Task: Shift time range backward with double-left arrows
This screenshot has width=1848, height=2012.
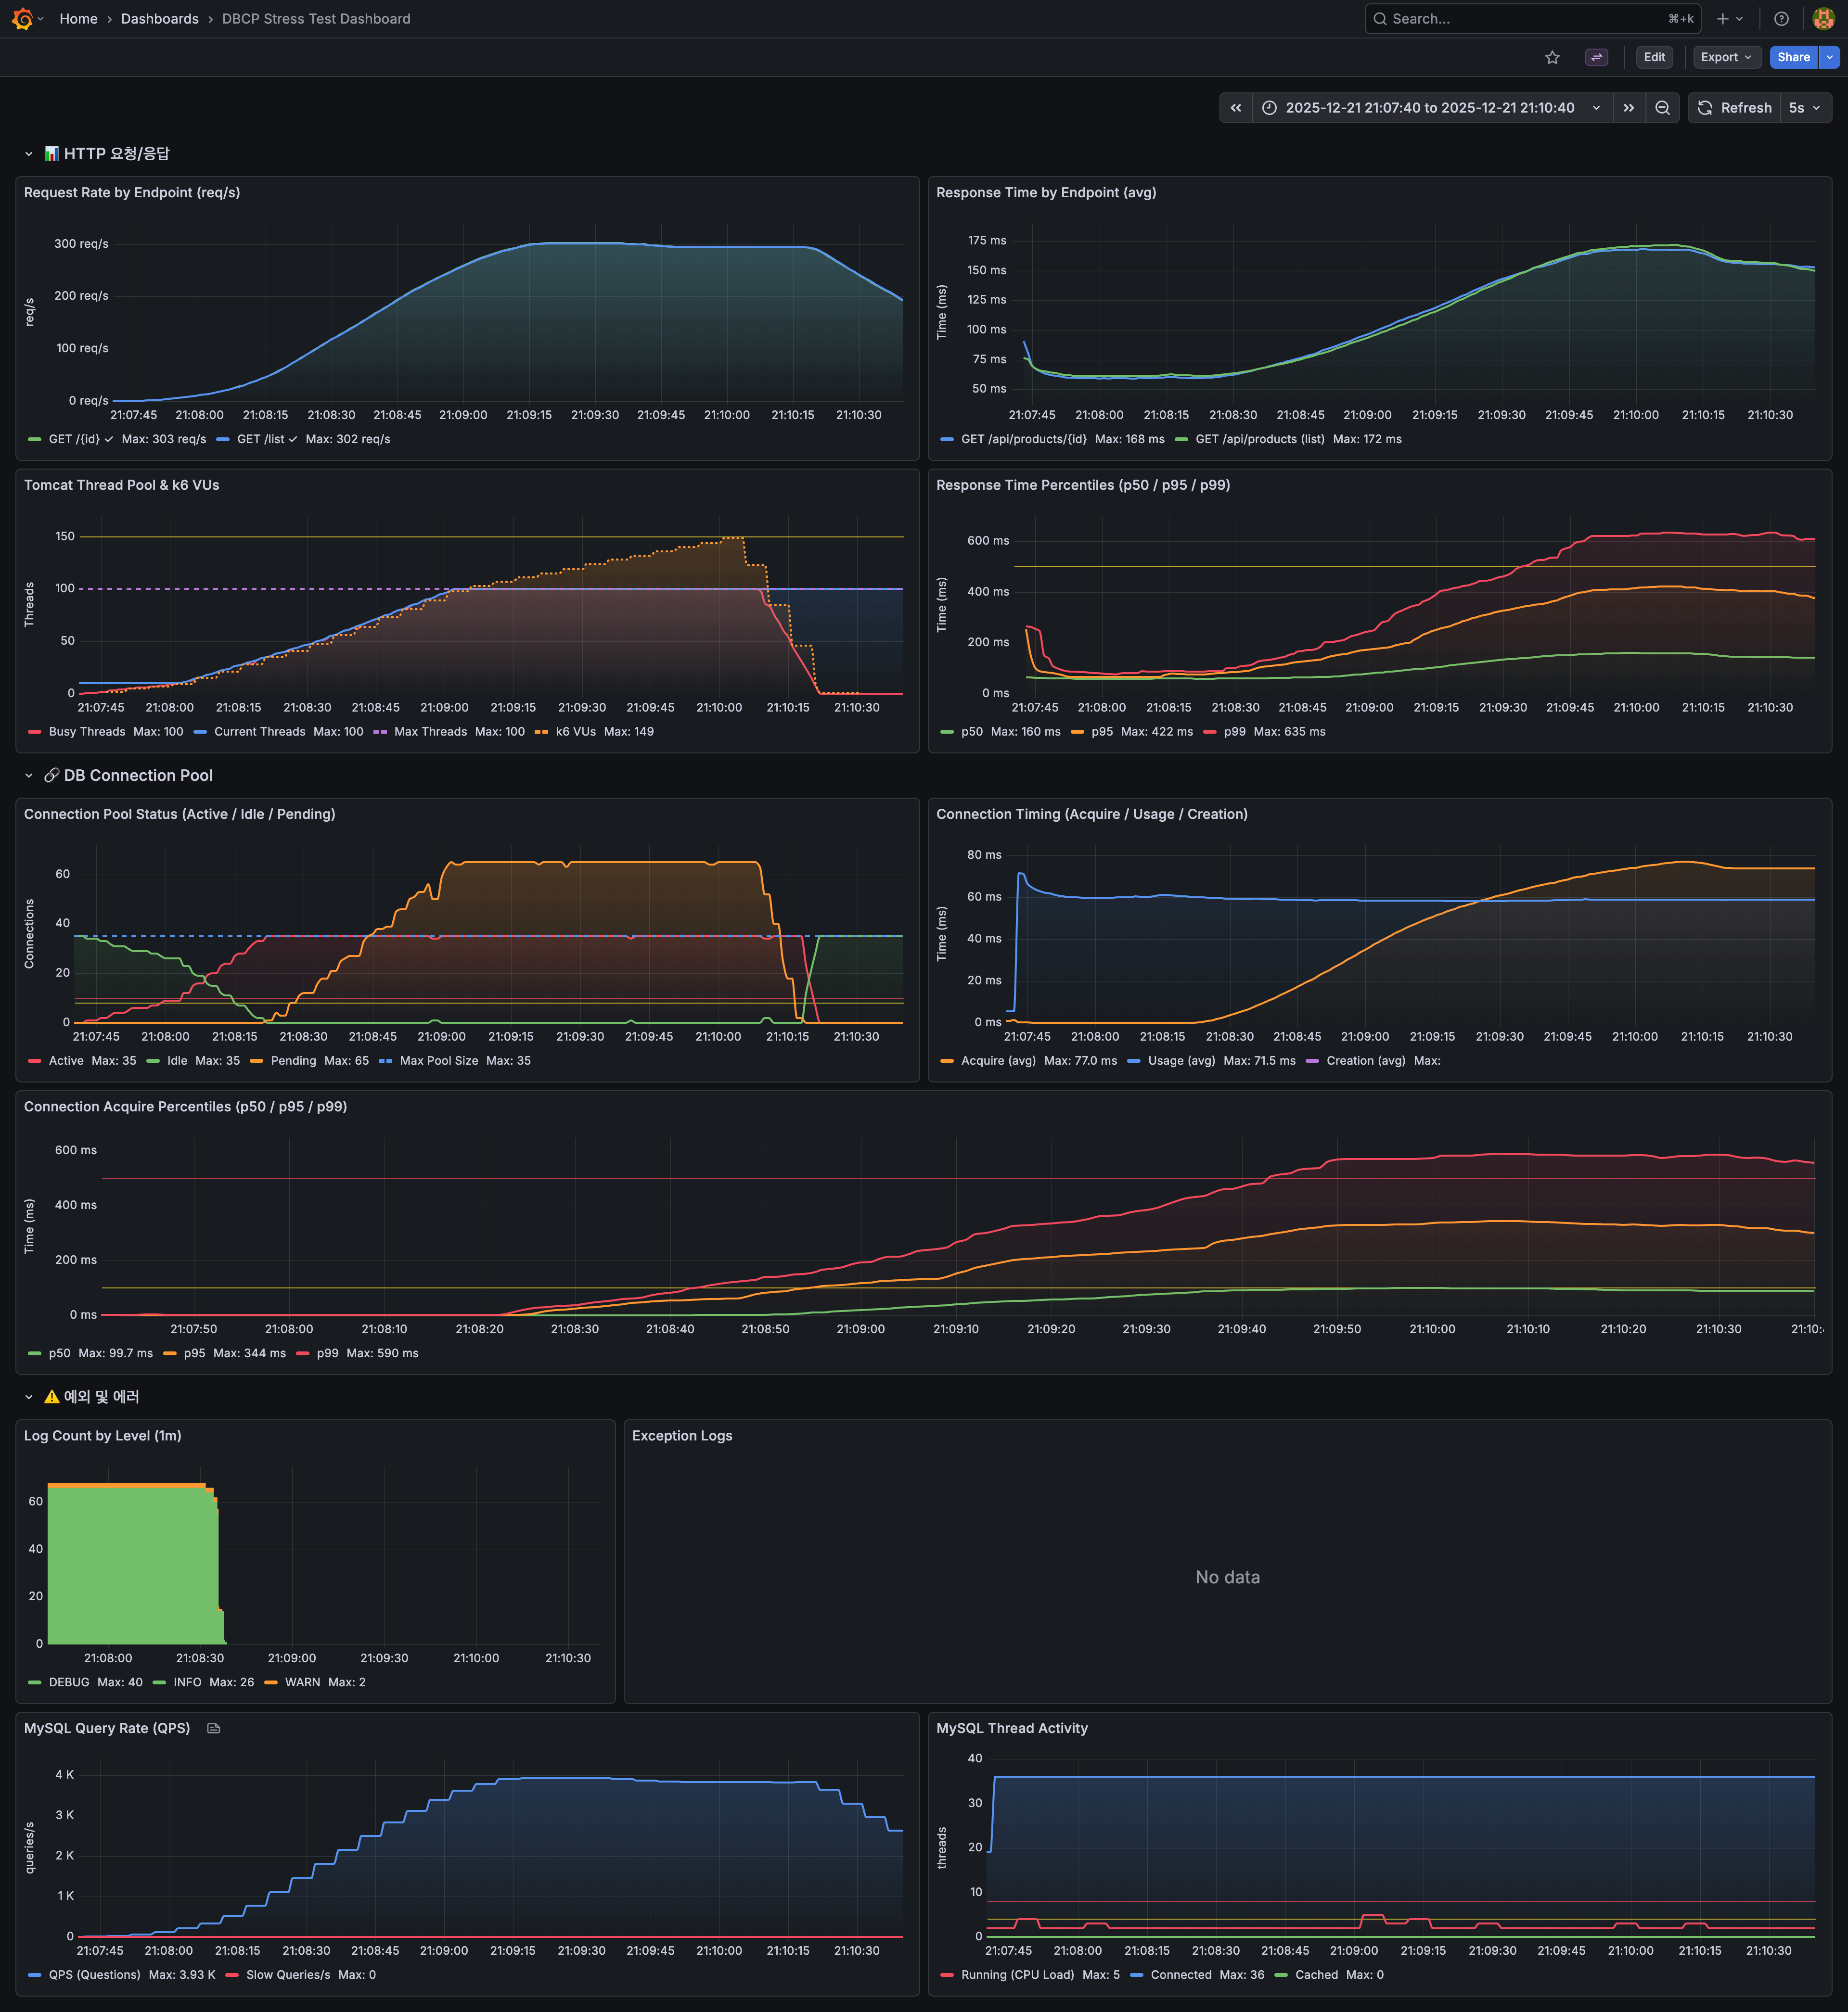Action: click(1236, 108)
